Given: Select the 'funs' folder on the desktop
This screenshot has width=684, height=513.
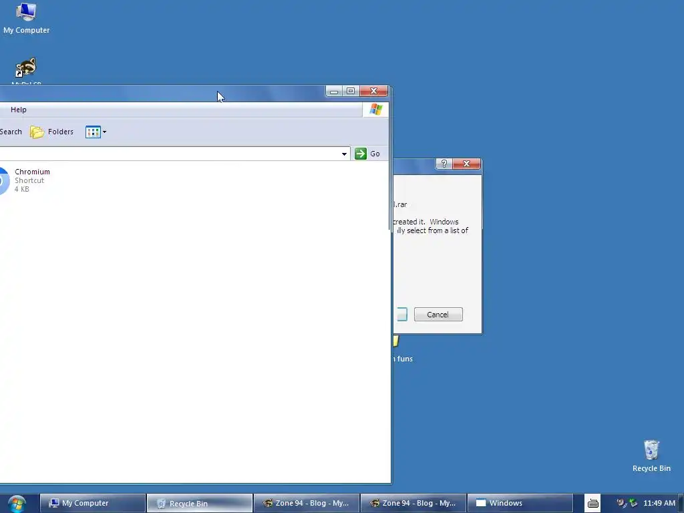Looking at the screenshot, I should pyautogui.click(x=402, y=349).
